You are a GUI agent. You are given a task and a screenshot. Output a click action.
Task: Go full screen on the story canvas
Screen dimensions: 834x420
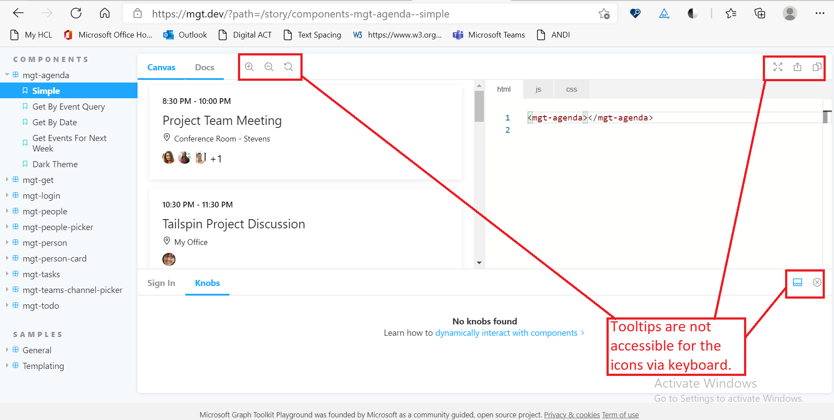click(x=778, y=67)
